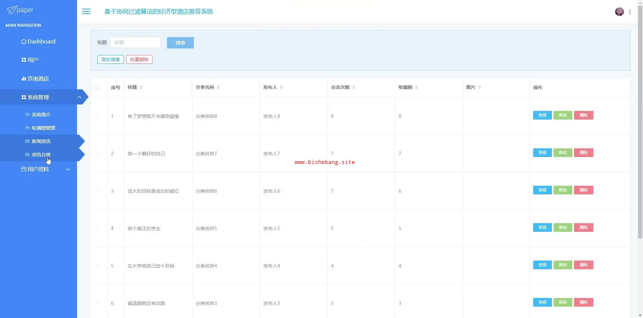Click sort icon beside 发布人 header
This screenshot has width=643, height=318.
click(x=281, y=87)
